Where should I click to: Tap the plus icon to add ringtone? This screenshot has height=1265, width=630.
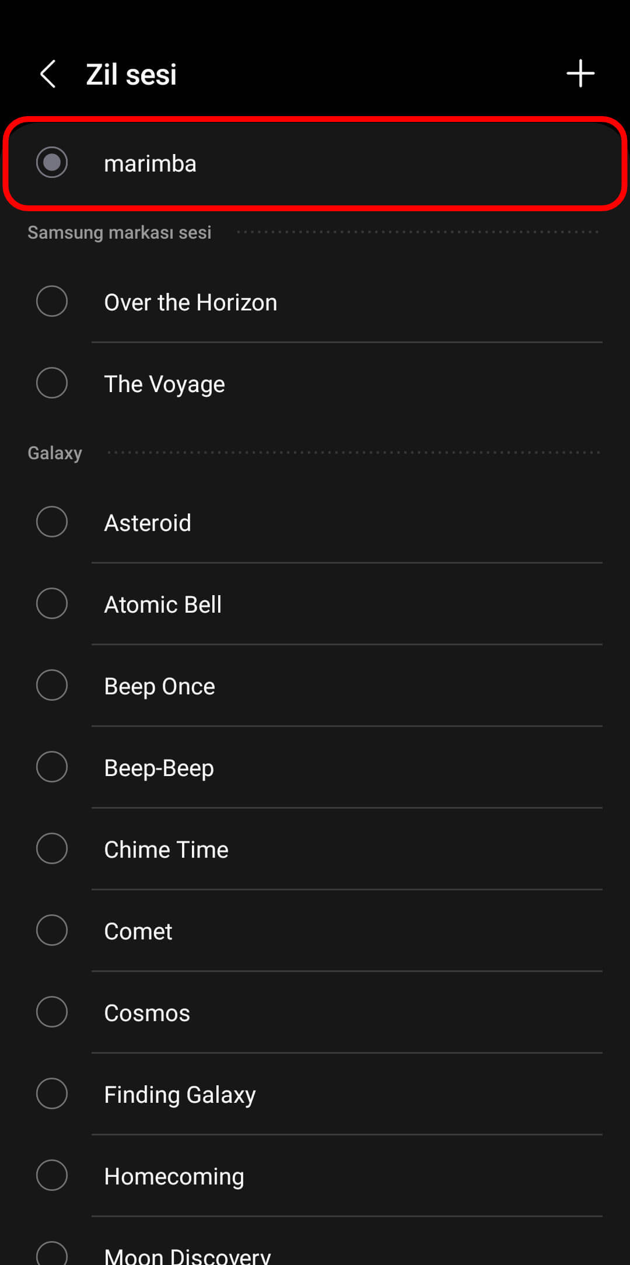(580, 74)
